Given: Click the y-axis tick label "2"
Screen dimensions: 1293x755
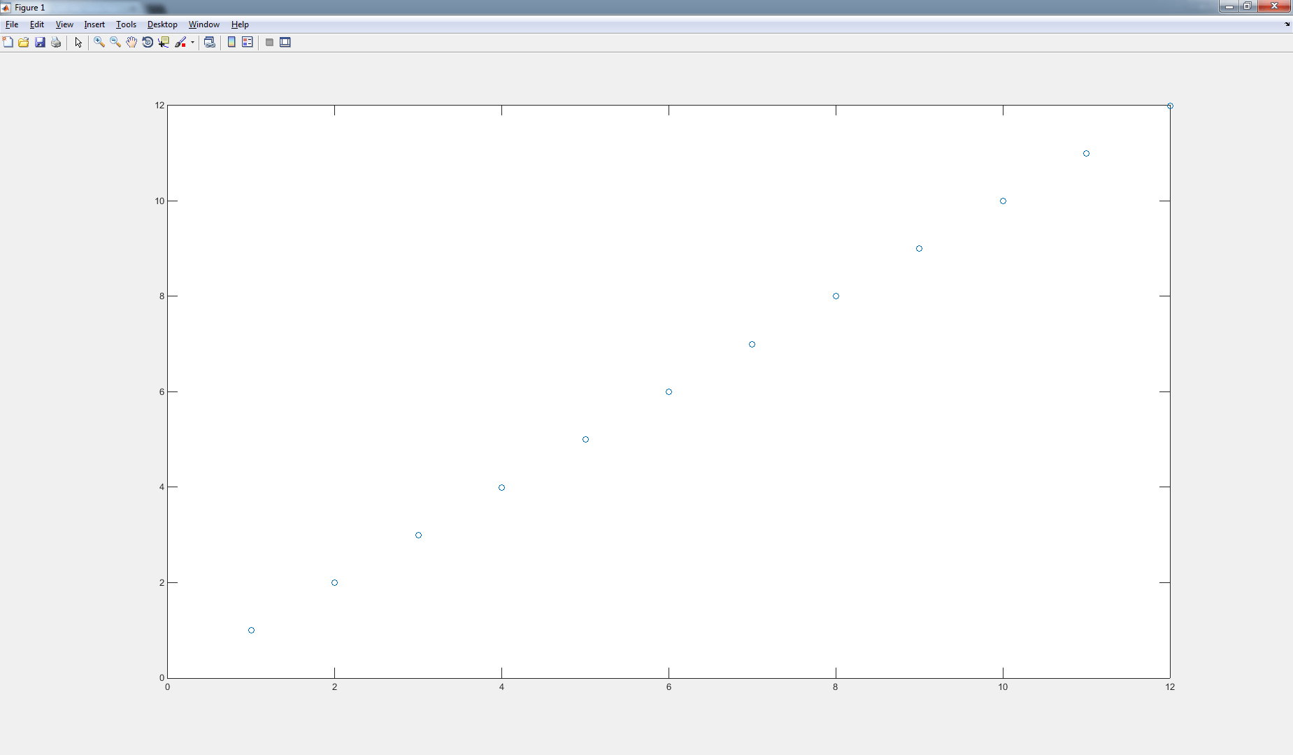Looking at the screenshot, I should (x=162, y=583).
